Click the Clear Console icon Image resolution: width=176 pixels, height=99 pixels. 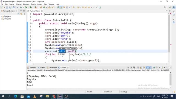click(138, 67)
